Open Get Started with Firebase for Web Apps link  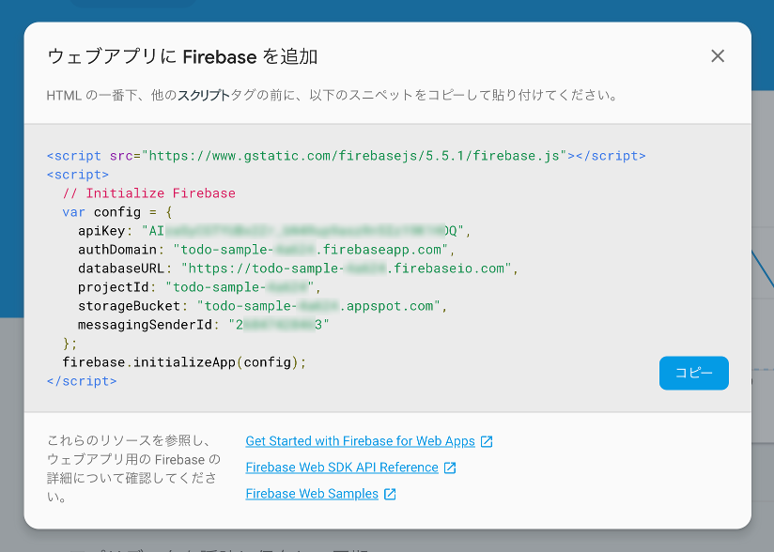361,441
